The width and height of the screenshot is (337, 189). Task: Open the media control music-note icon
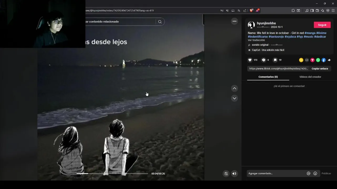pyautogui.click(x=307, y=10)
